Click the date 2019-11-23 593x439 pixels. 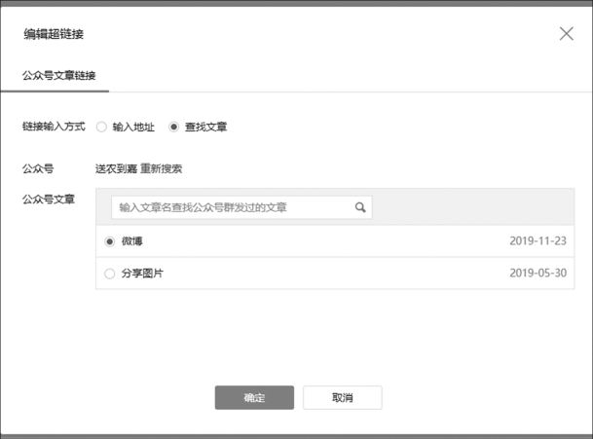(x=537, y=240)
